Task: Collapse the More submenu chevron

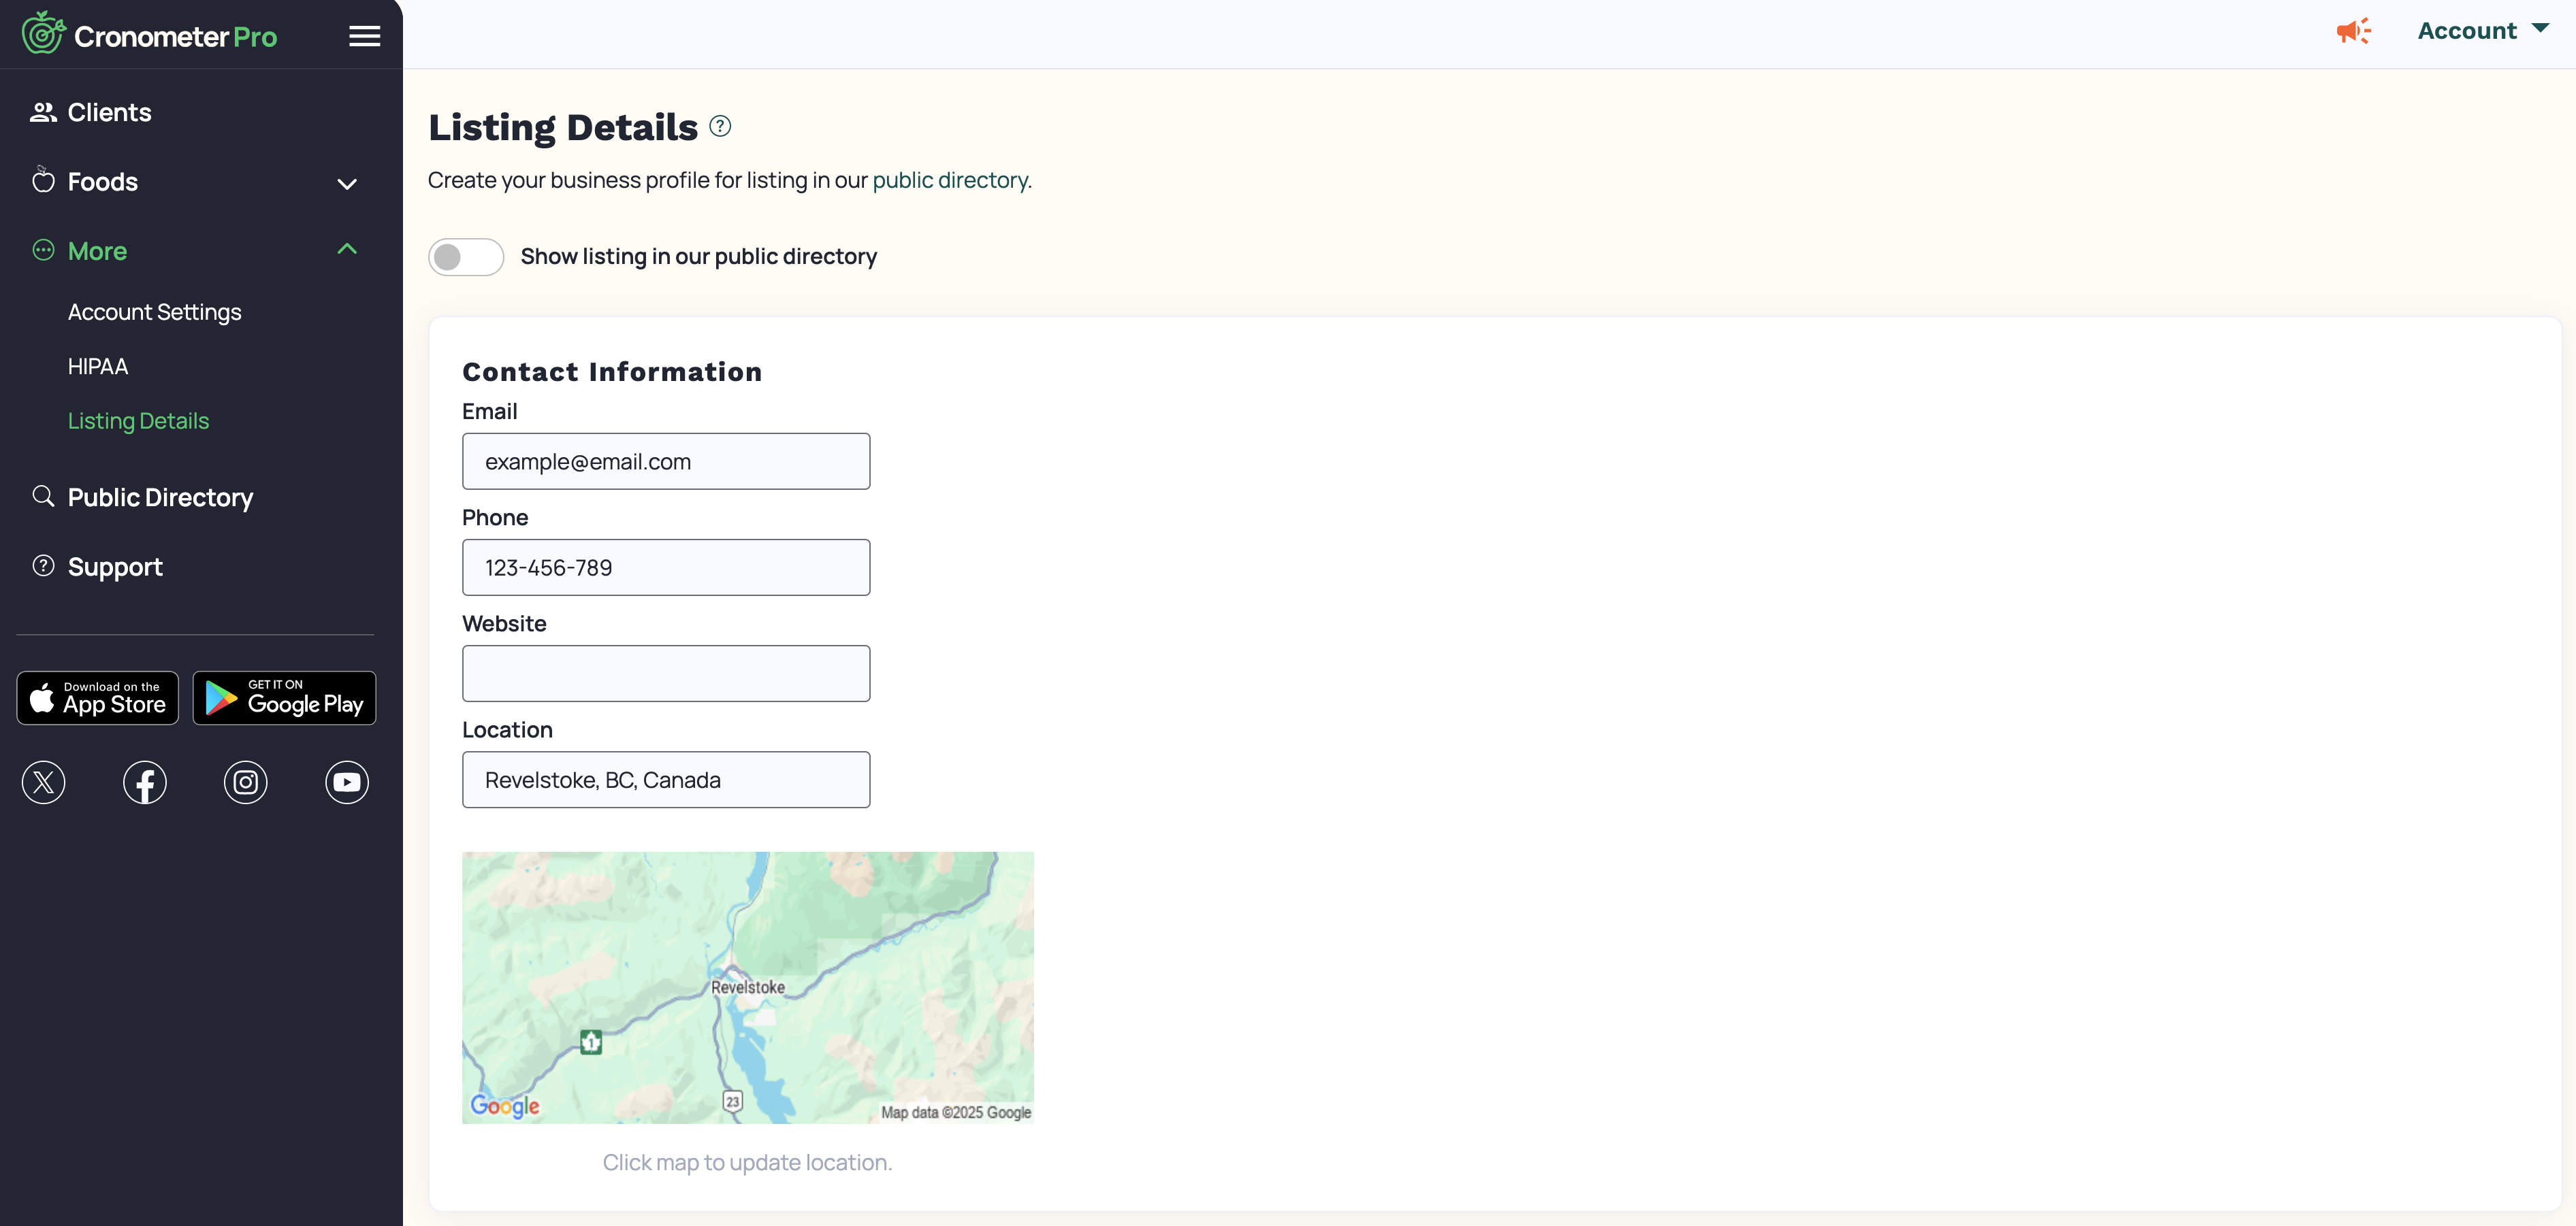Action: tap(347, 249)
